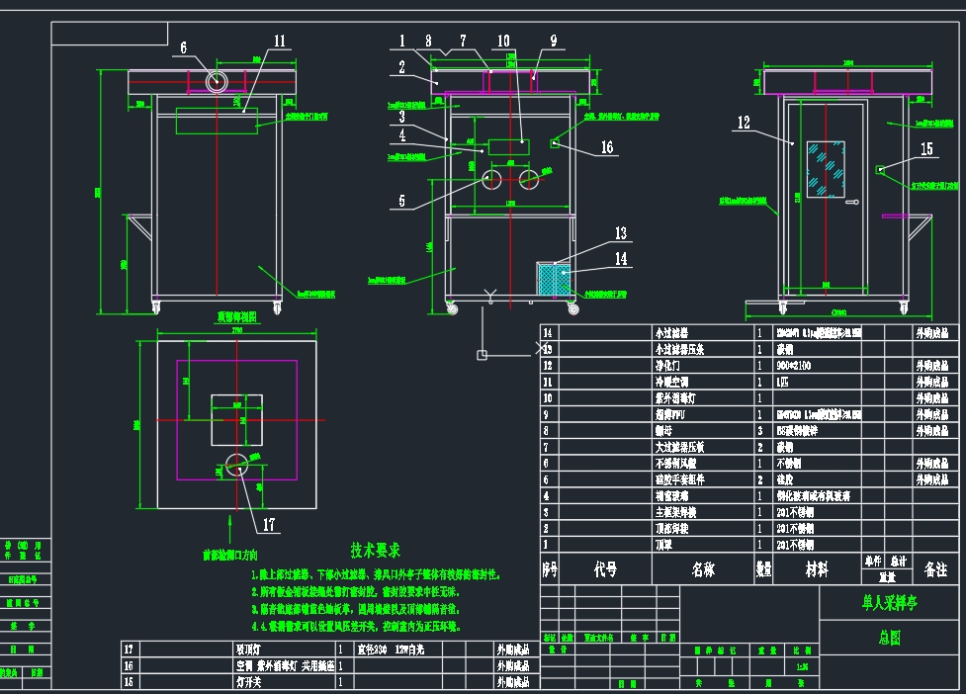The height and width of the screenshot is (694, 966).
Task: Select the '吸顶灯' name cell in row 17
Action: point(247,650)
